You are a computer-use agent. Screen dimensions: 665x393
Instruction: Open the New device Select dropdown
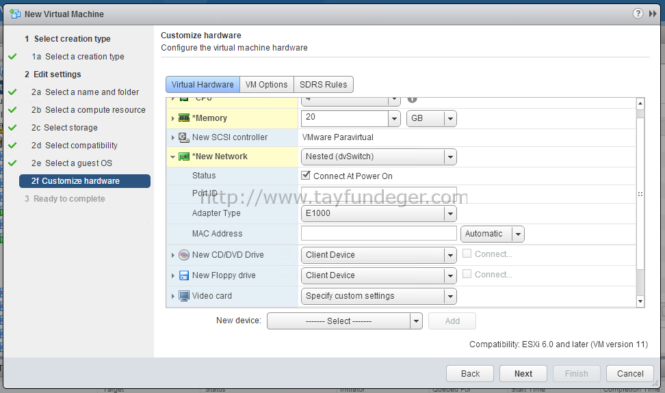click(344, 321)
